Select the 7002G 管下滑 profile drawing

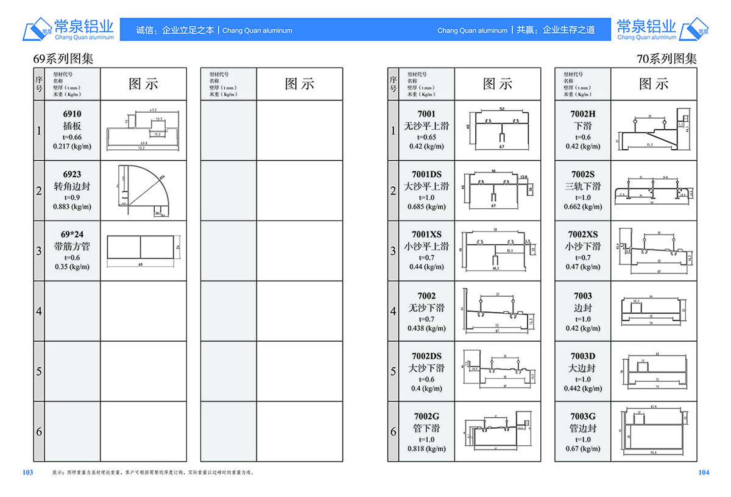tap(498, 431)
